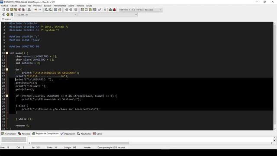Viewport: 277px width, 156px height.
Task: Click the code line 'return 0;'
Action: click(x=23, y=126)
